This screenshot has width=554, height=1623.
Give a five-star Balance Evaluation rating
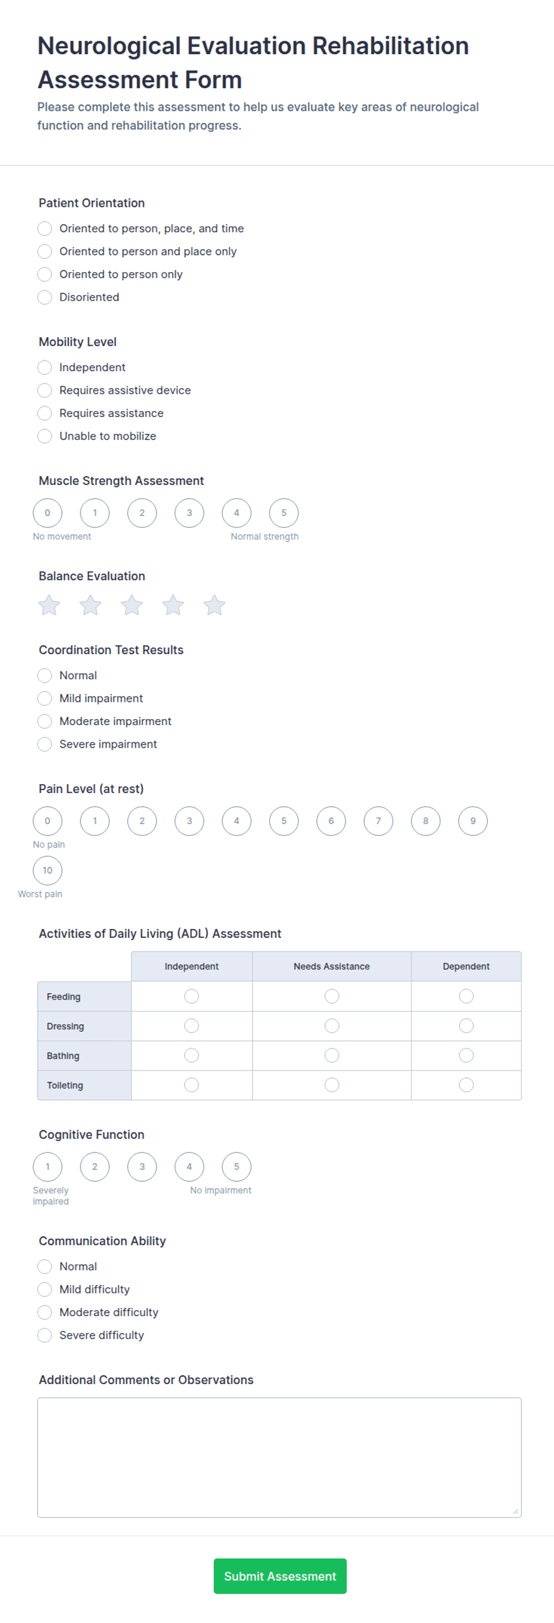pyautogui.click(x=214, y=605)
